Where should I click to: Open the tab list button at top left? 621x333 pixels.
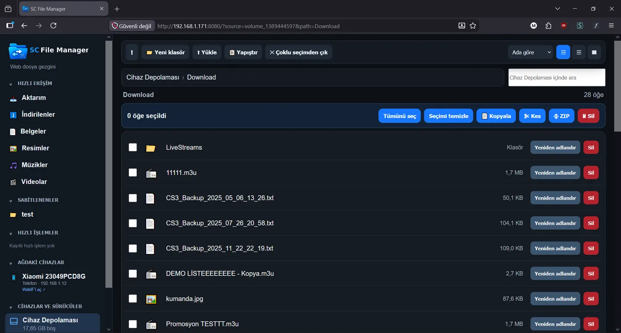8,9
